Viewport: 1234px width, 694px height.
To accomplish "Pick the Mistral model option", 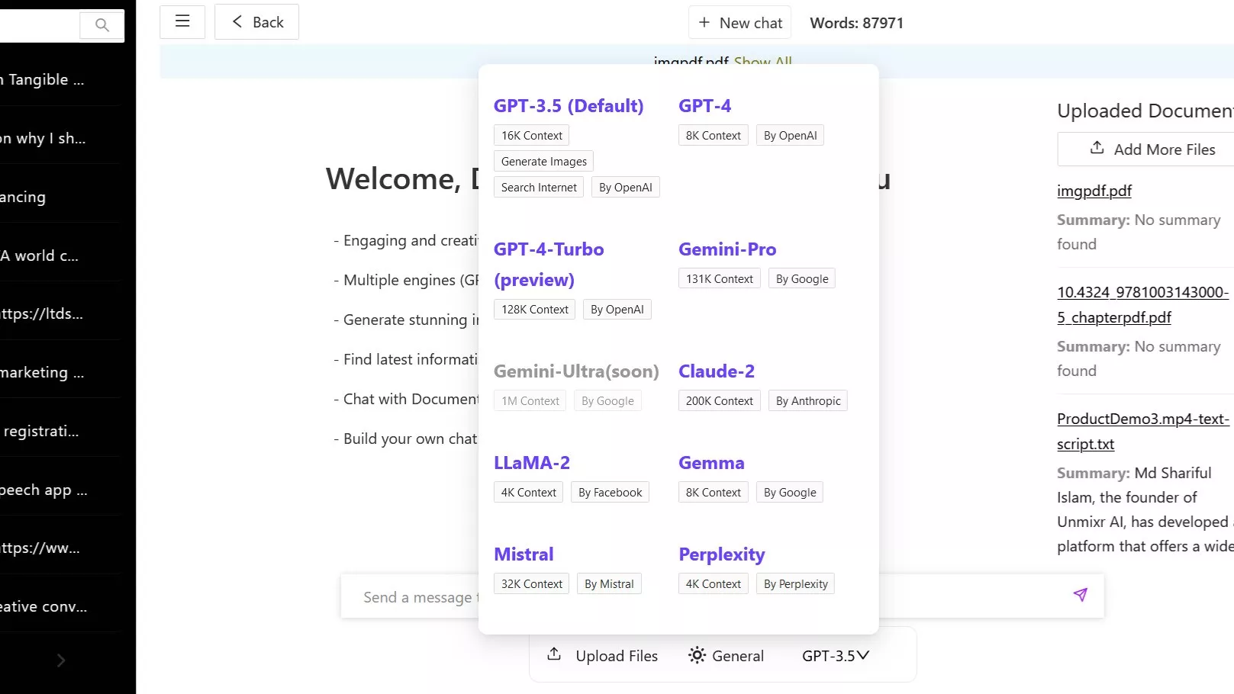I will click(524, 554).
